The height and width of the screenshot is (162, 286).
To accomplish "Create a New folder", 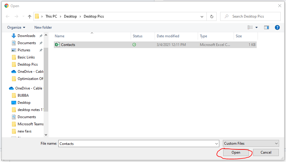I will coord(43,27).
